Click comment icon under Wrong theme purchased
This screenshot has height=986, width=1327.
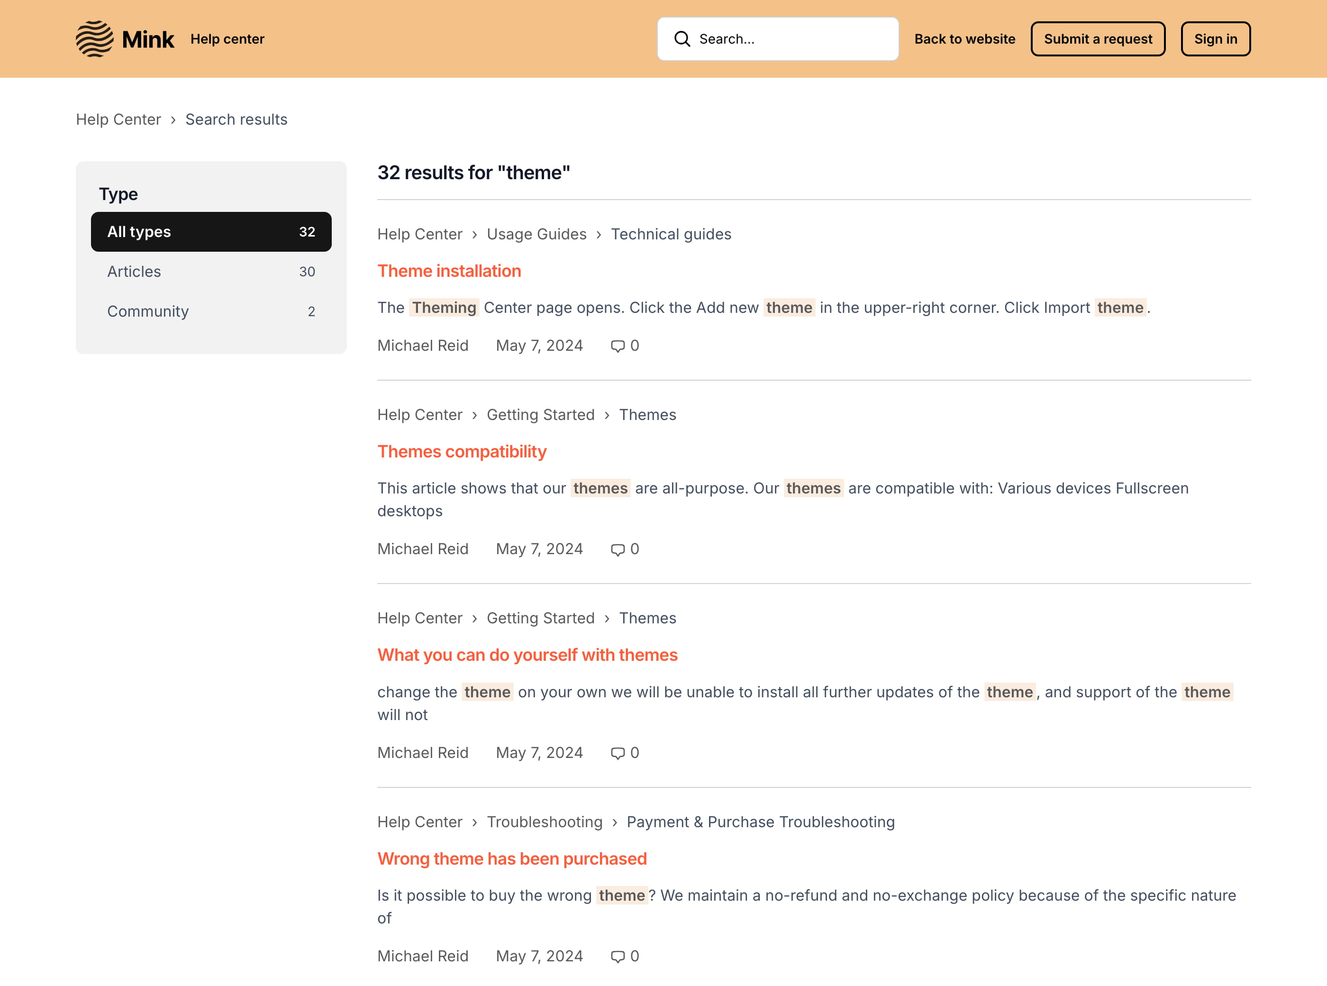[x=618, y=957]
